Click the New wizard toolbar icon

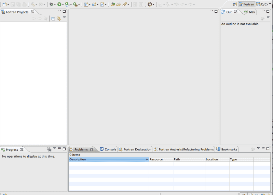[5, 4]
